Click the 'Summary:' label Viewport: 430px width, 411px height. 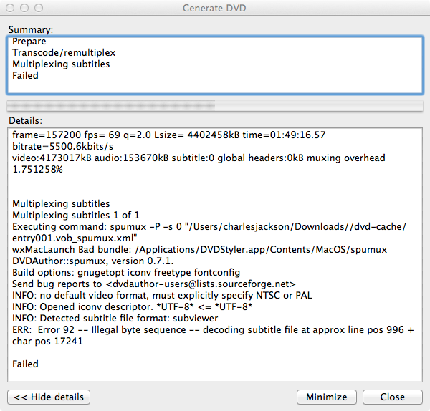point(31,29)
